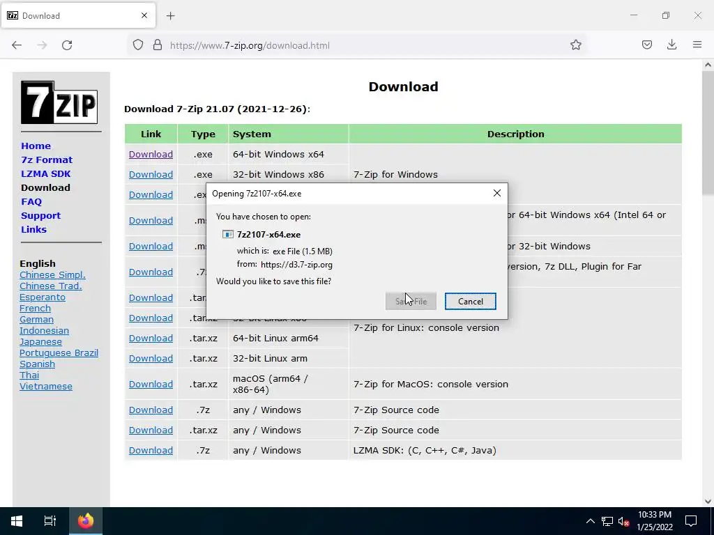
Task: Switch language to Esperanto
Action: pos(43,297)
